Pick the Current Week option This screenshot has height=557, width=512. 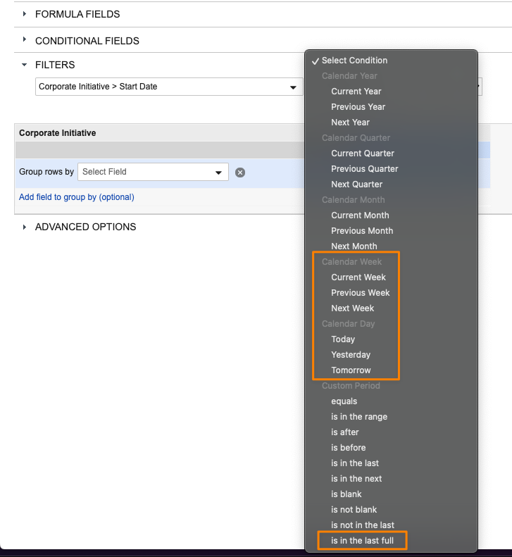point(358,277)
